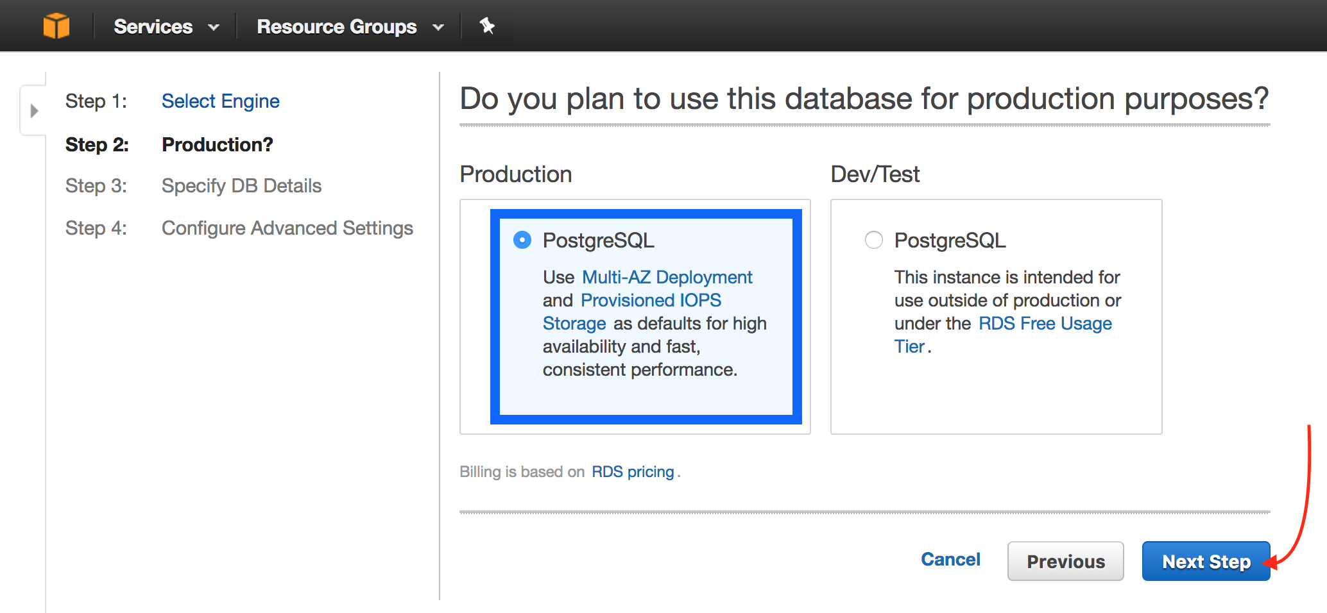This screenshot has width=1327, height=613.
Task: Open the Multi-AZ Deployment link
Action: coord(667,277)
